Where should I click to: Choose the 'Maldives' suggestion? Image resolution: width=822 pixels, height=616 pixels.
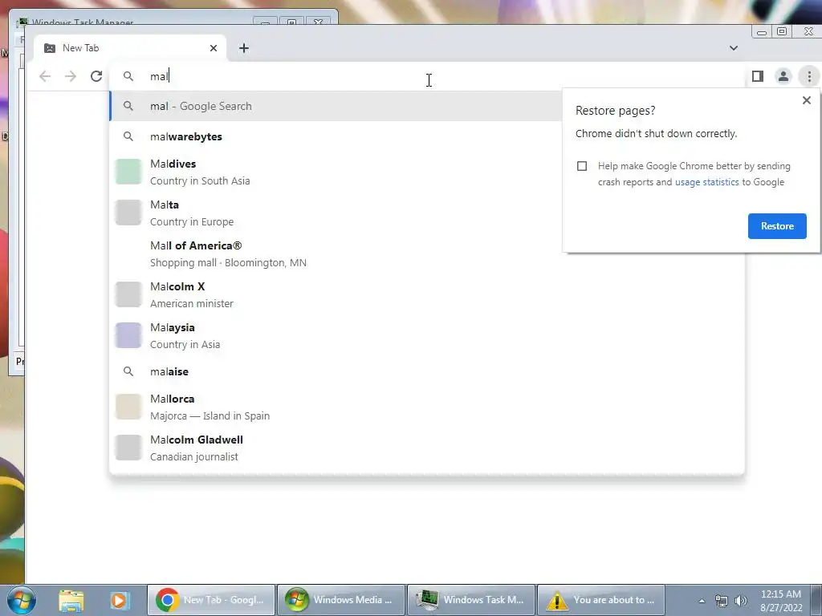click(x=336, y=172)
